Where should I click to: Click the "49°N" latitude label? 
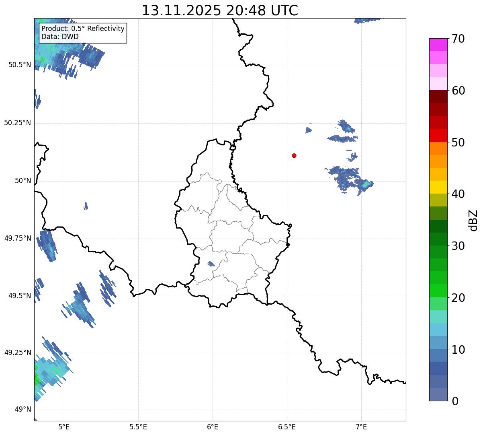click(23, 409)
